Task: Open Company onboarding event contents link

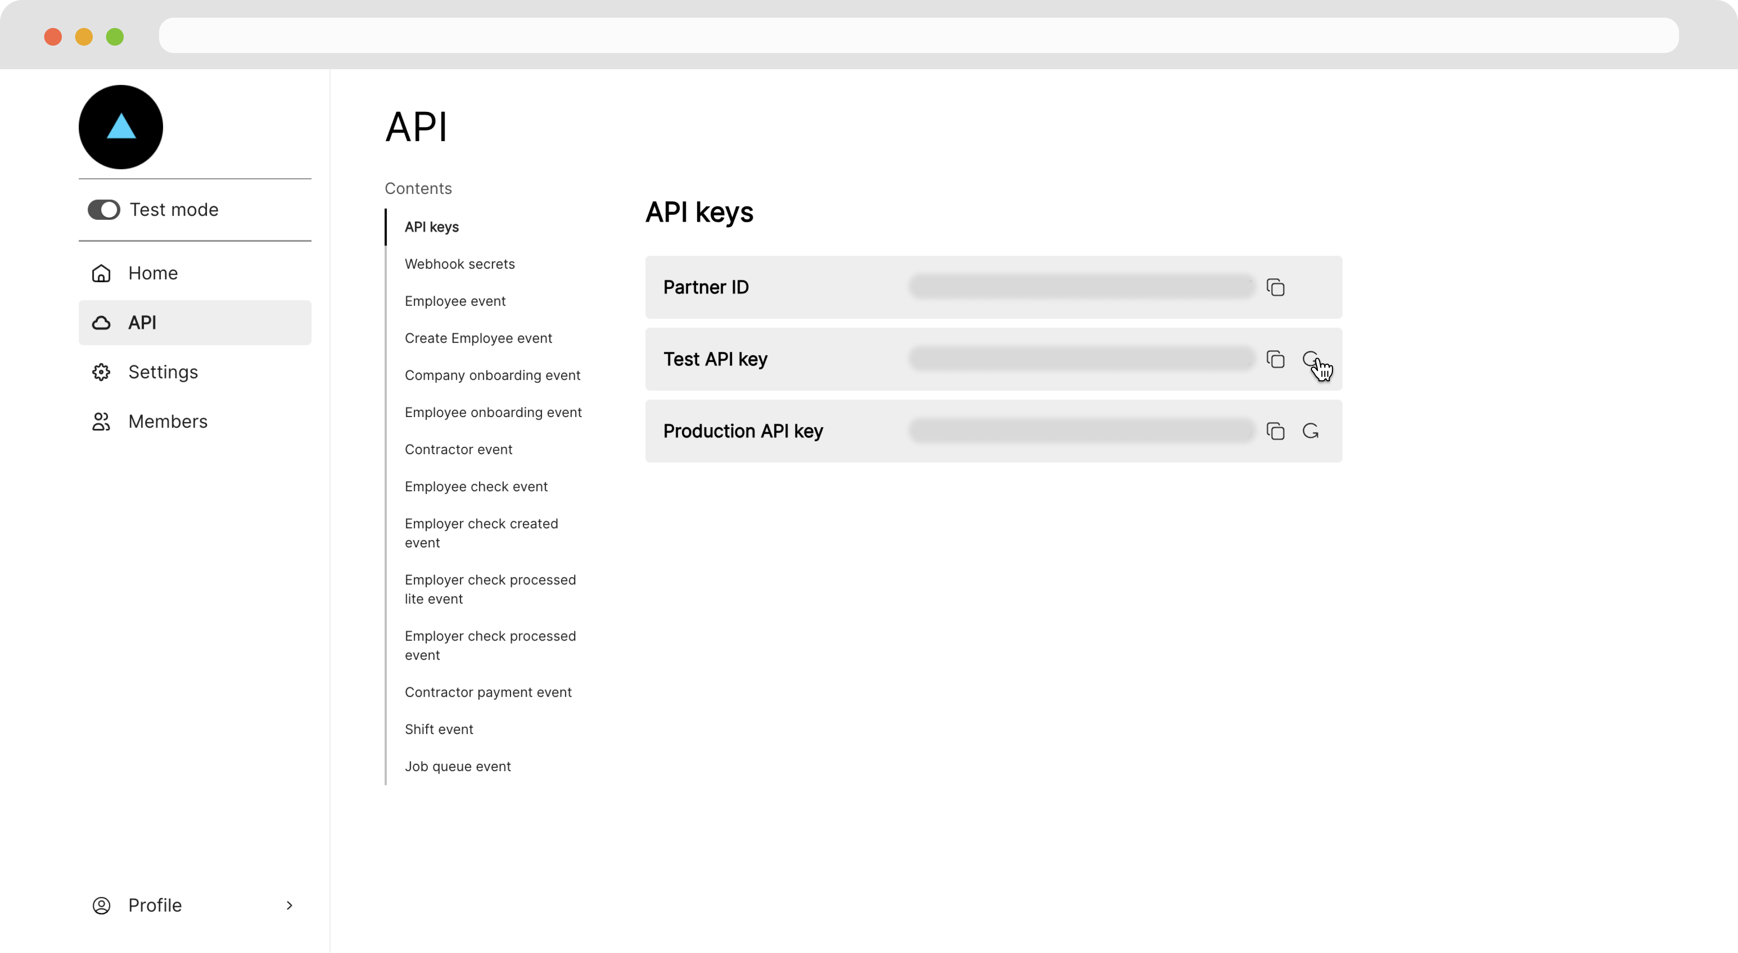Action: [492, 375]
